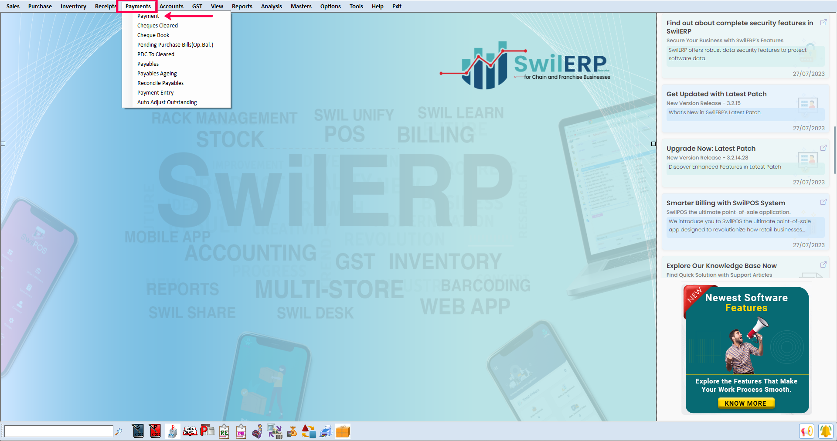Open the Accounts menu
Screen dimensions: 837x441
click(171, 6)
